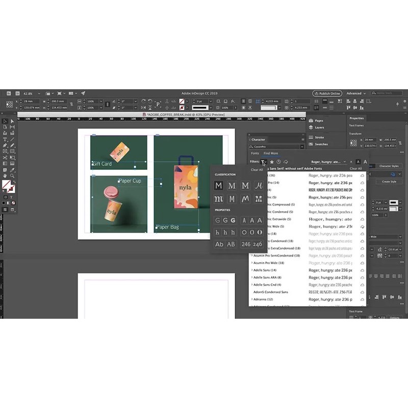The width and height of the screenshot is (408, 408).
Task: Select the Rectangle Frame tool
Action: pos(5,151)
